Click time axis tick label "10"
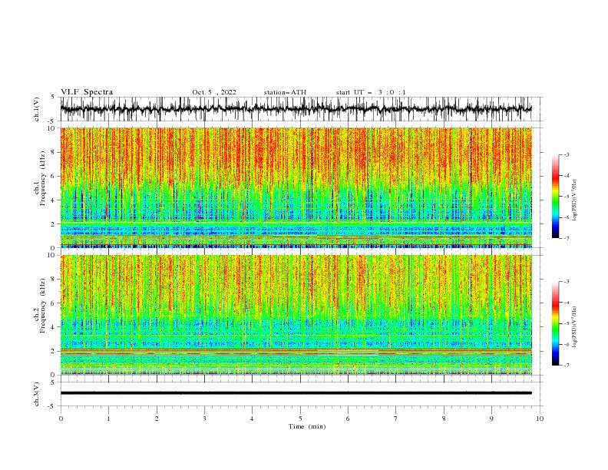The height and width of the screenshot is (470, 608). click(540, 419)
